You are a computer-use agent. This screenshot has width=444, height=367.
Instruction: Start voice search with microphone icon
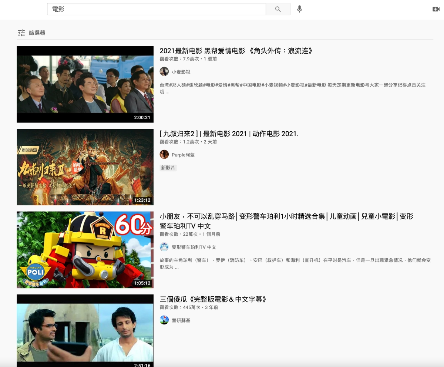coord(300,9)
